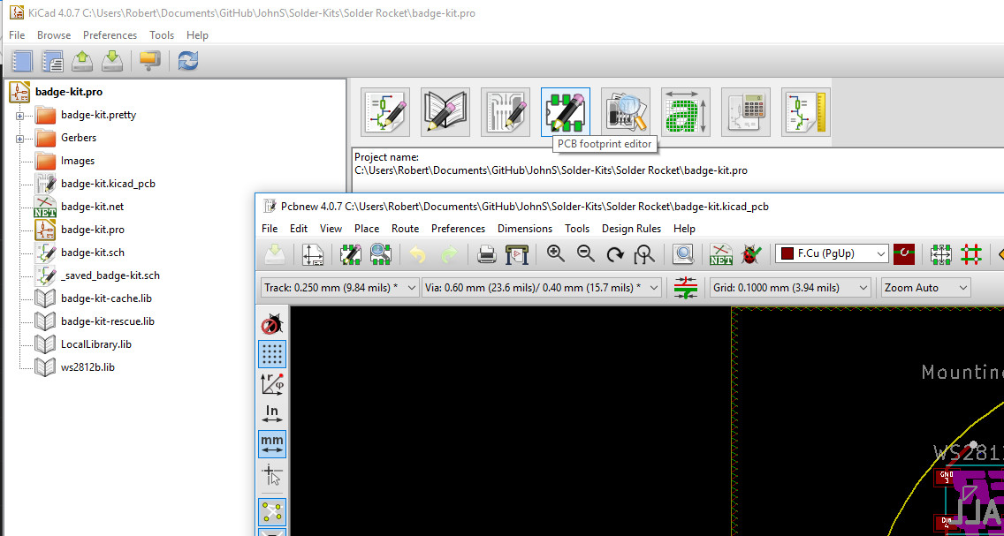Print the board from Pcbnew
1004x536 pixels.
pos(486,254)
